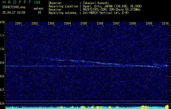Click the meteor label
Screen dimensions: 171x109
[x=39, y=8]
